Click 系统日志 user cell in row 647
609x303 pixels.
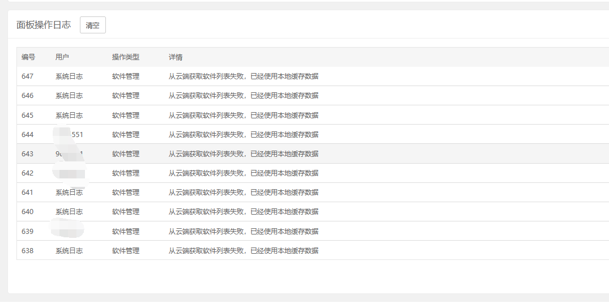click(x=69, y=76)
